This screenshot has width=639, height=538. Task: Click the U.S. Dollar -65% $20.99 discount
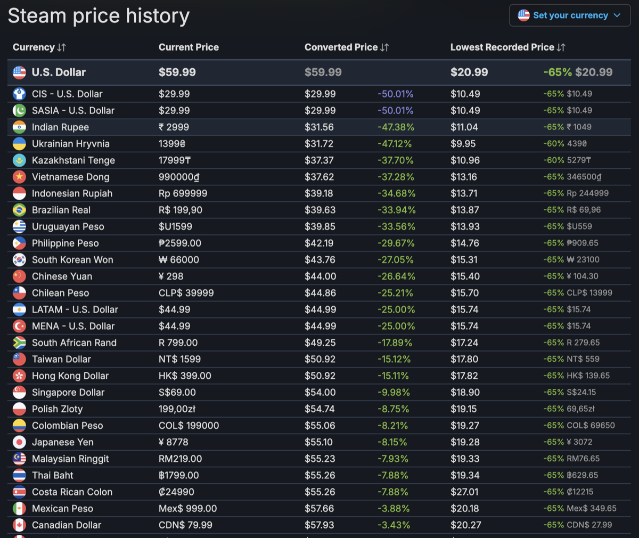click(x=578, y=72)
